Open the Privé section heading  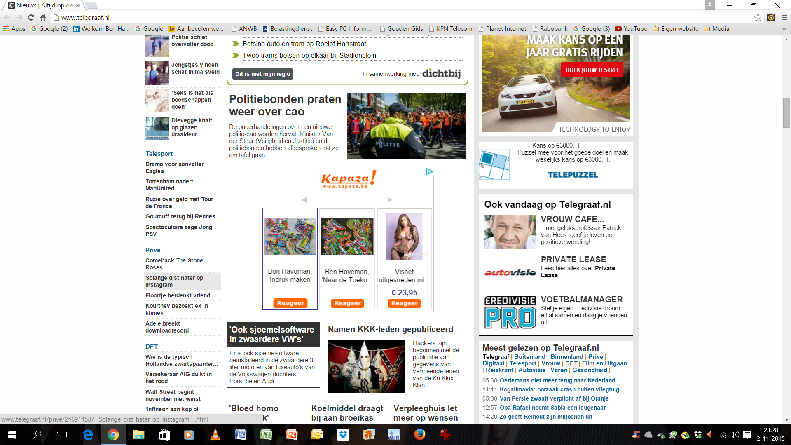[x=153, y=250]
